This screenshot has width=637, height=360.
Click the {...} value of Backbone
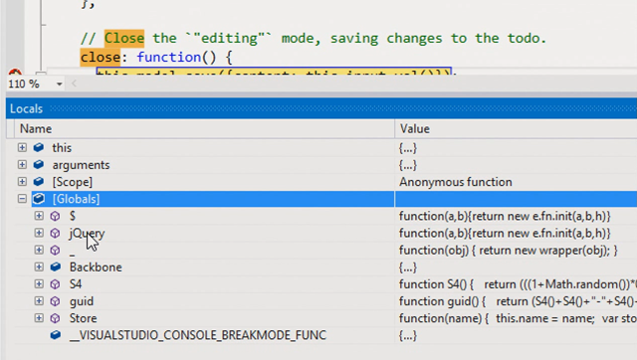point(408,268)
